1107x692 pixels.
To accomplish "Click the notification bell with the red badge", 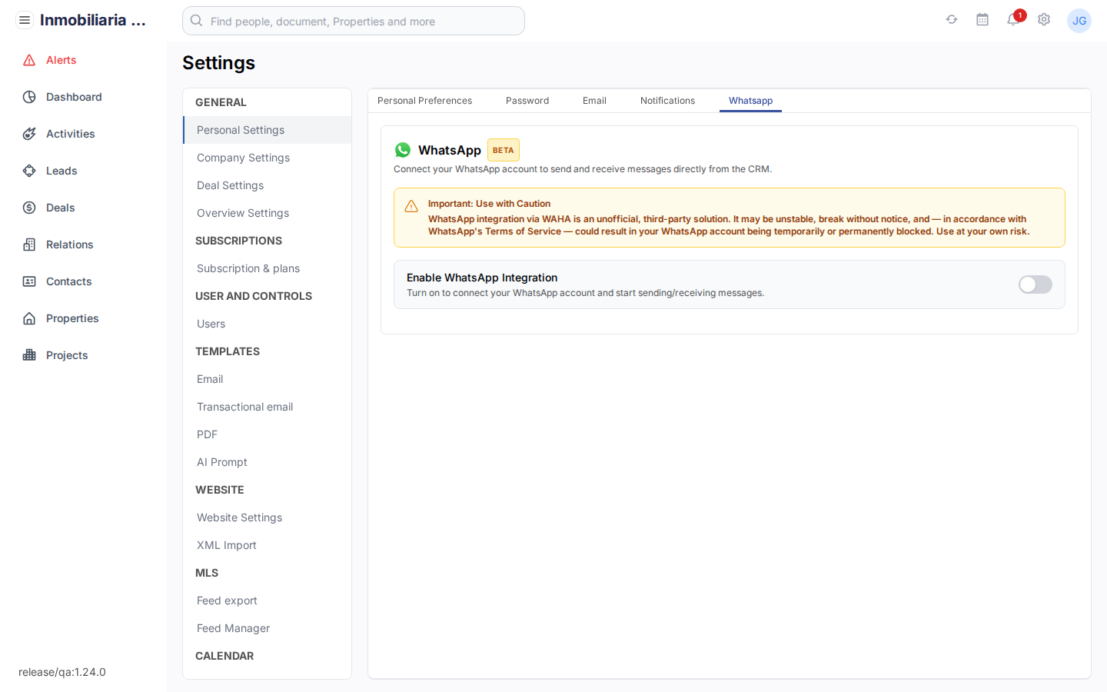I will click(1013, 21).
